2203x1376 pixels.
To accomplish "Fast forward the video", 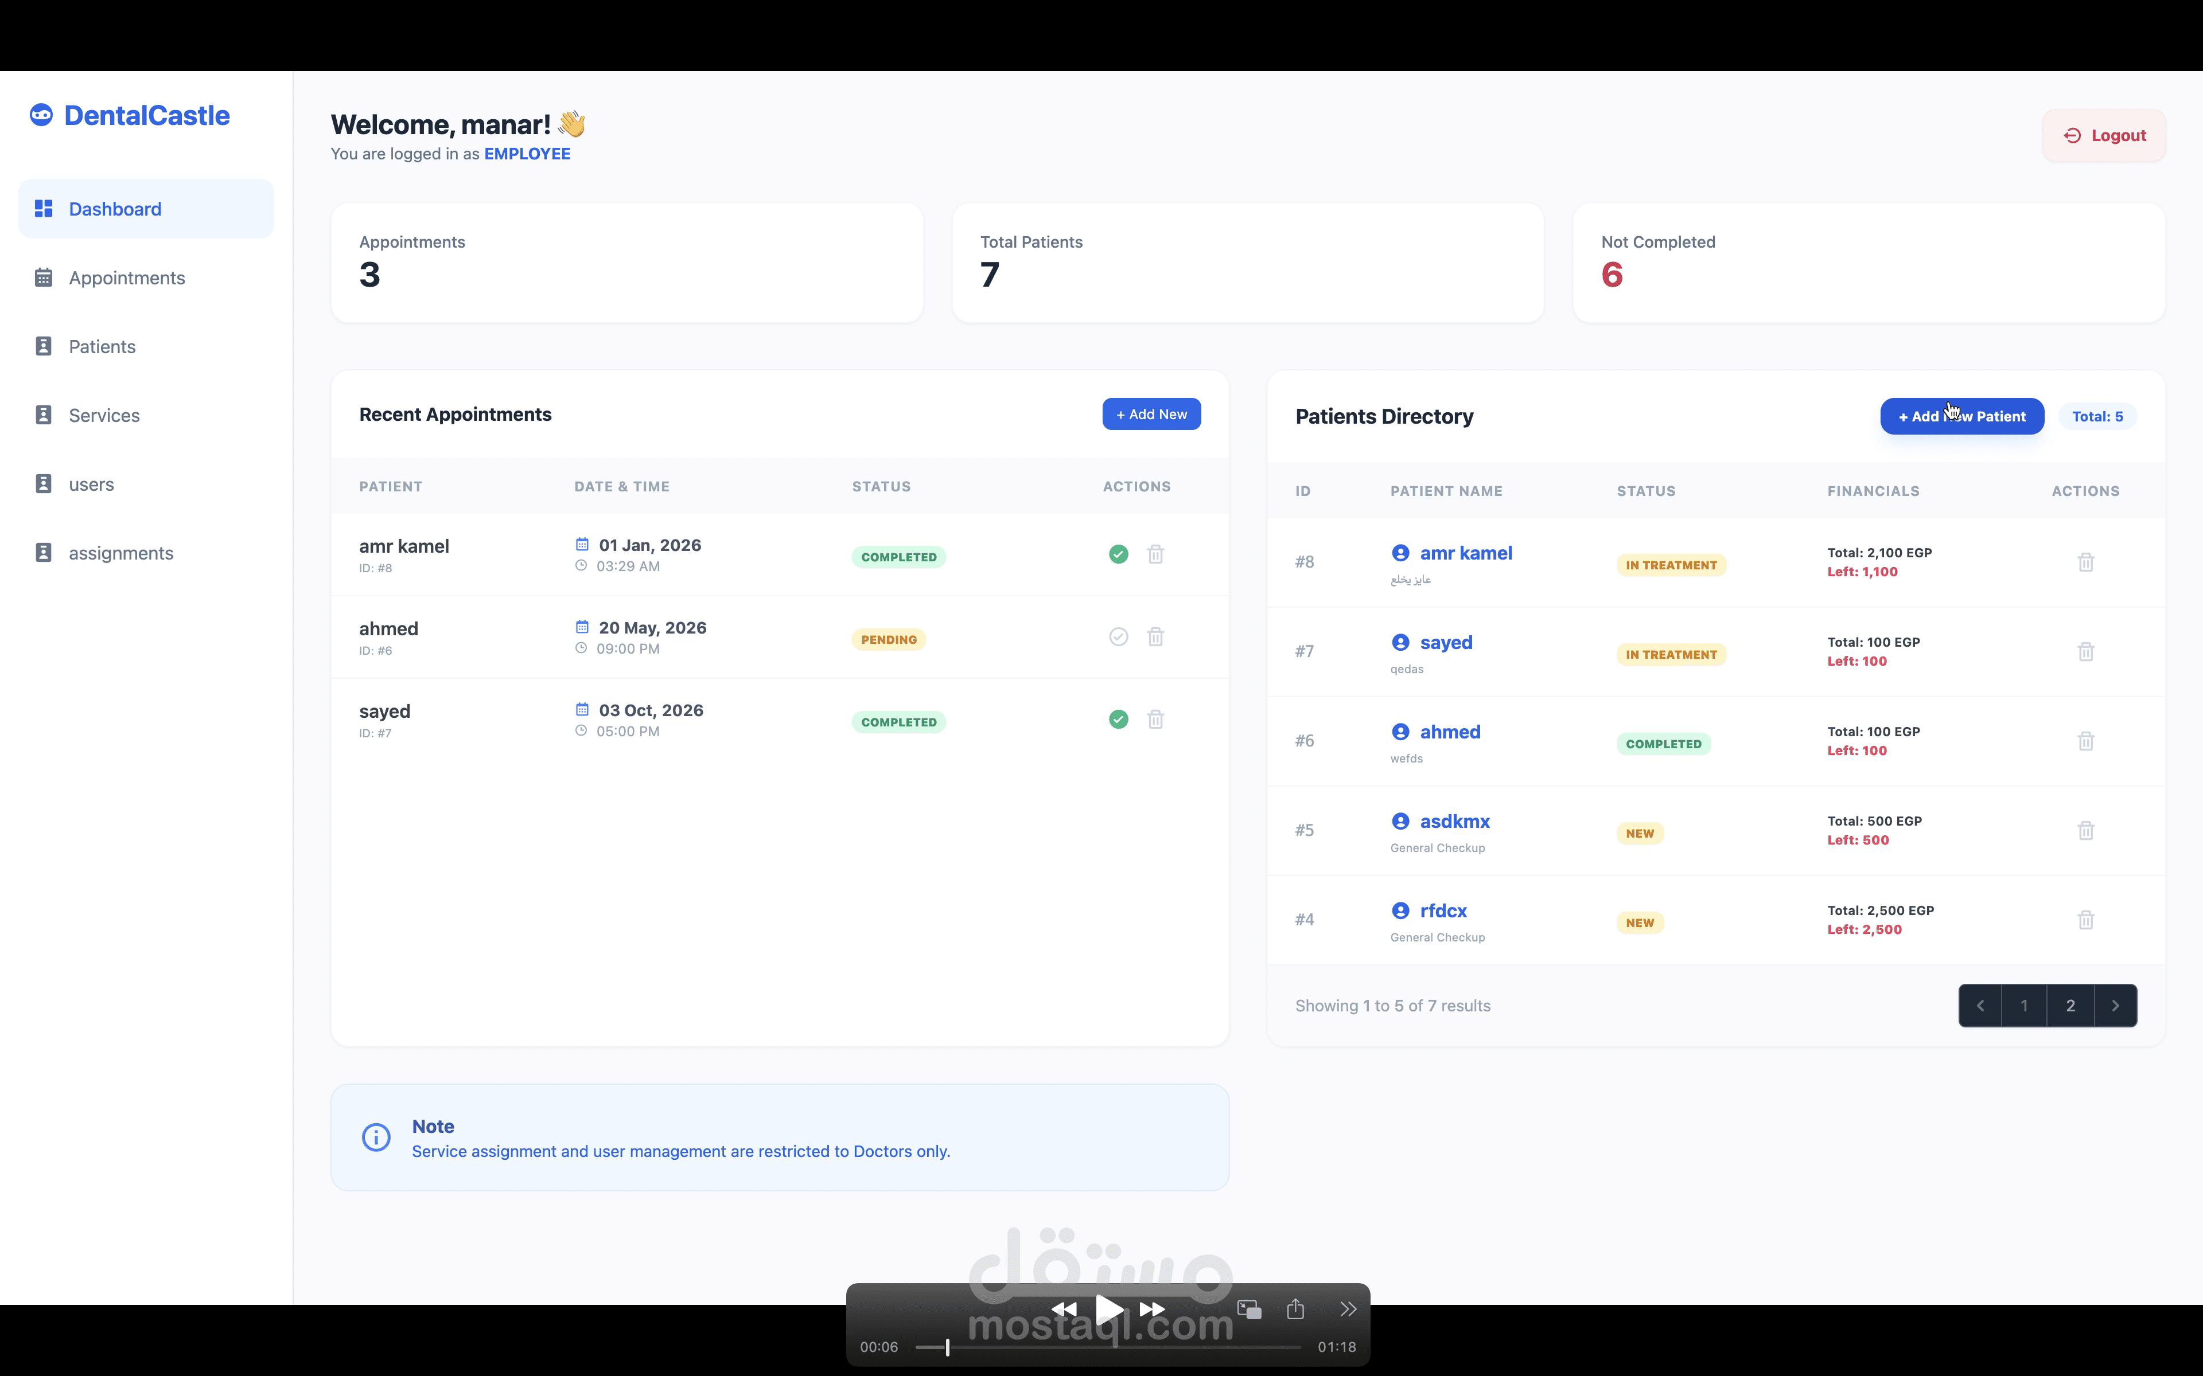I will [1153, 1309].
